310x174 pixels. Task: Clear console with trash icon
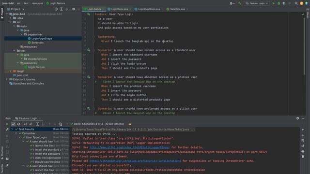tap(303, 157)
